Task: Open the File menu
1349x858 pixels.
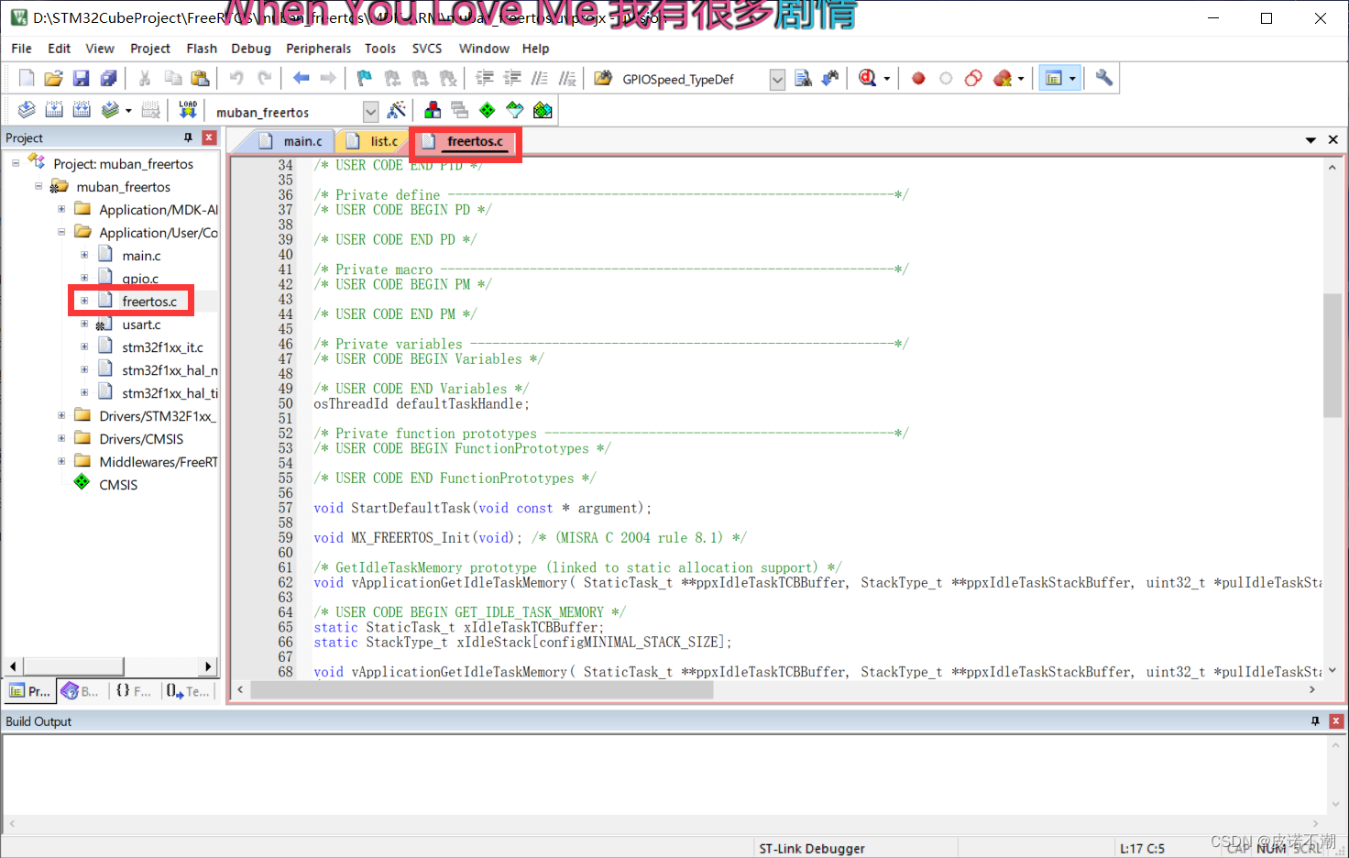Action: (x=22, y=49)
